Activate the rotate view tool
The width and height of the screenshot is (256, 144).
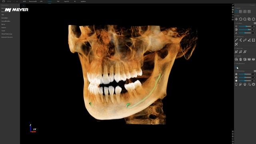coord(240,19)
